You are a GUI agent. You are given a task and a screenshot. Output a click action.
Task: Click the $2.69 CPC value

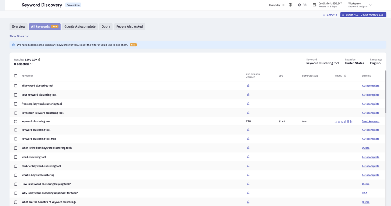pos(282,121)
